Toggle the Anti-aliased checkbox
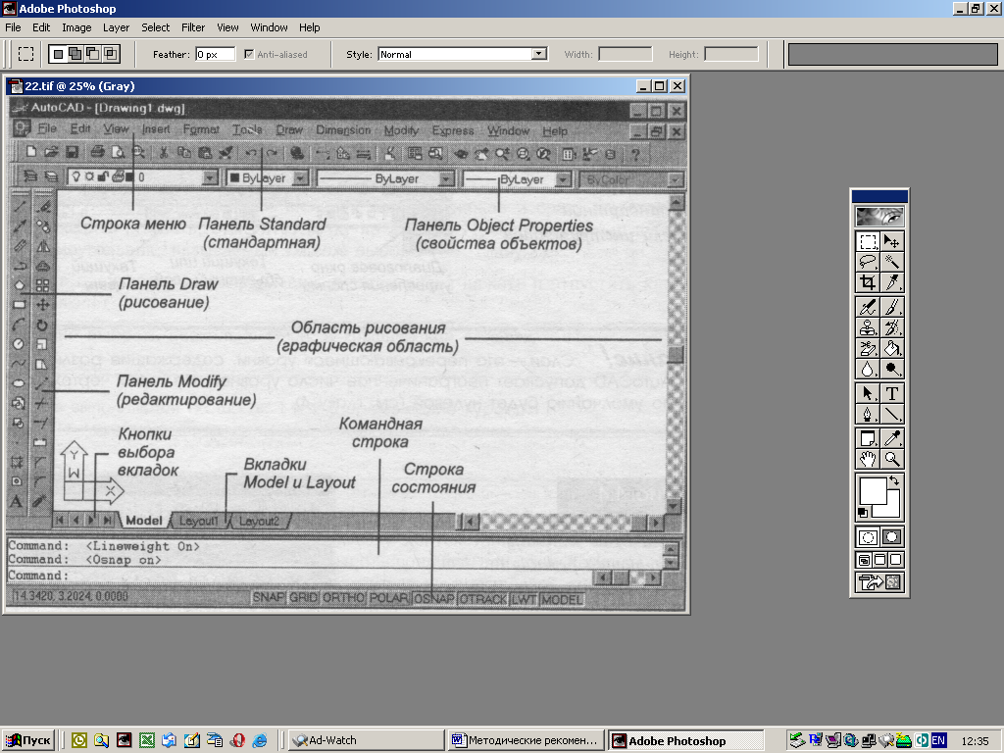This screenshot has width=1004, height=753. point(249,55)
